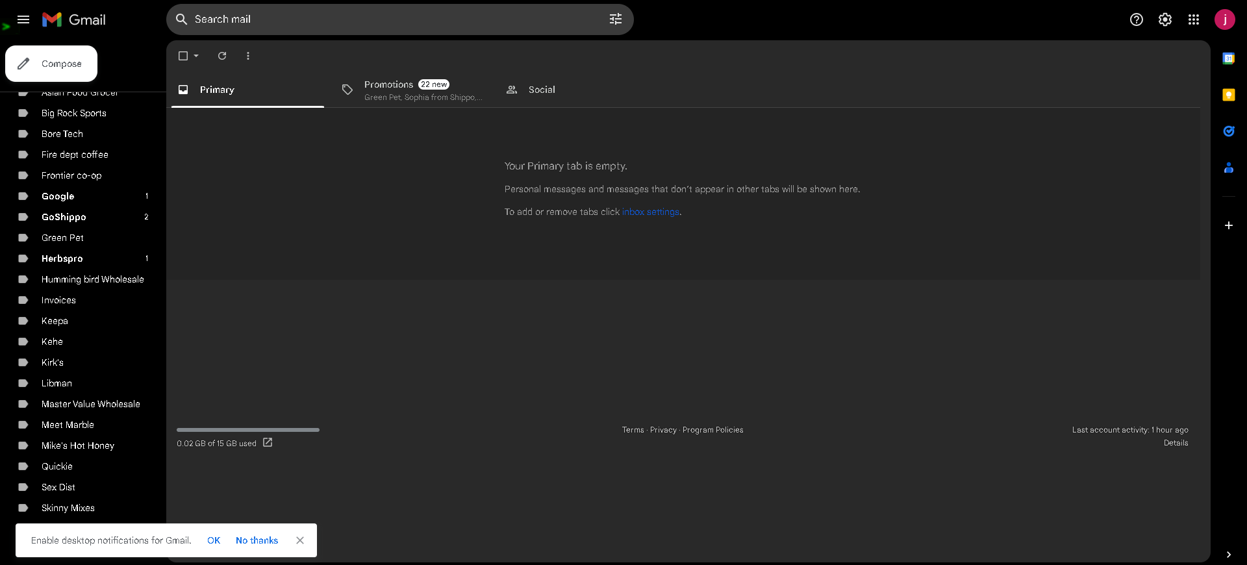
Task: Open the Mike's Hot Honey label
Action: [78, 446]
